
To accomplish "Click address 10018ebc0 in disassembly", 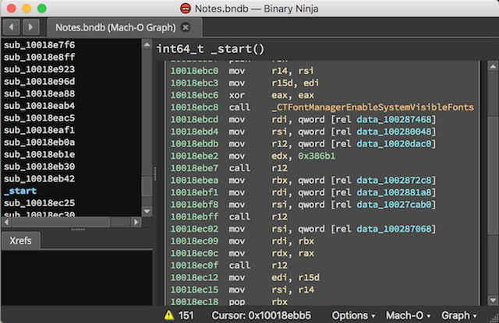I will [x=194, y=71].
